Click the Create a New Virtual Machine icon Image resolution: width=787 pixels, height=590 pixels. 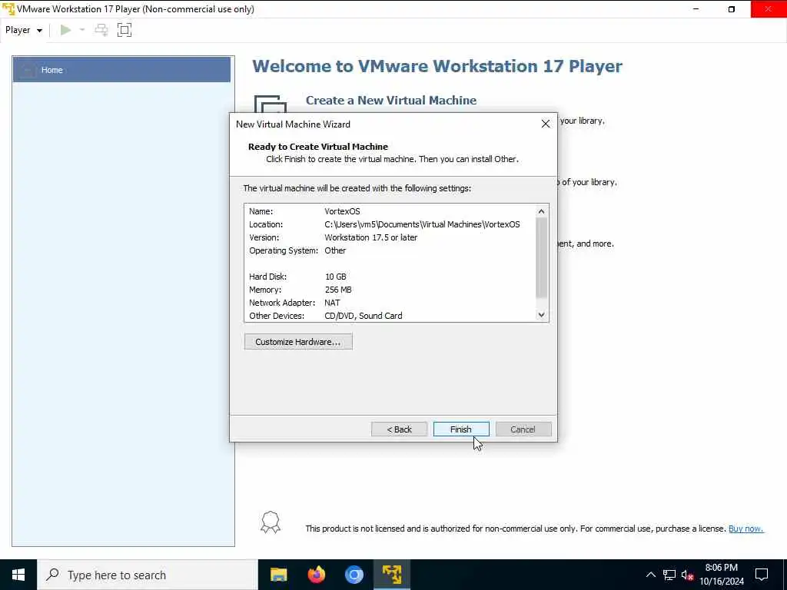pyautogui.click(x=270, y=104)
